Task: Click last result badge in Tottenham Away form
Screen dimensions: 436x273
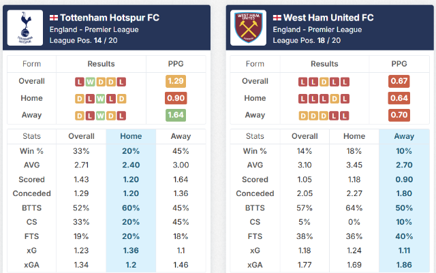Action: [121, 116]
